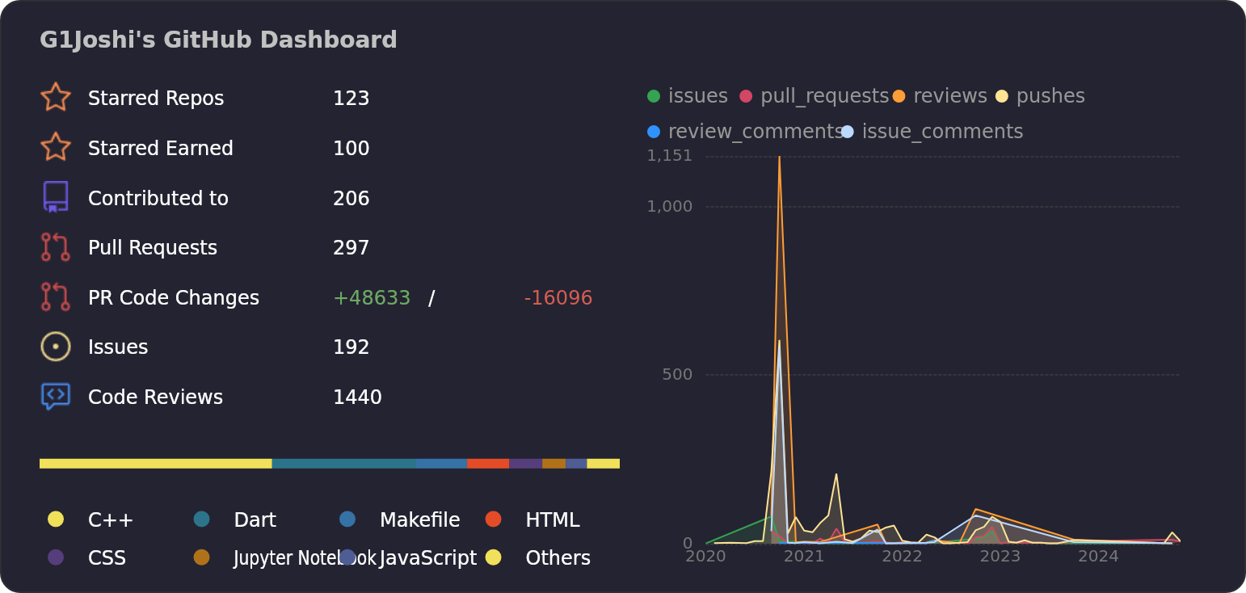Click the C++ language label

coord(111,520)
